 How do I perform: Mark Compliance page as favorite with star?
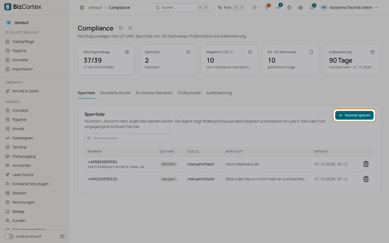tap(130, 28)
